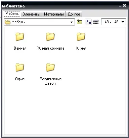Switch to the Элементы tab

(31, 14)
